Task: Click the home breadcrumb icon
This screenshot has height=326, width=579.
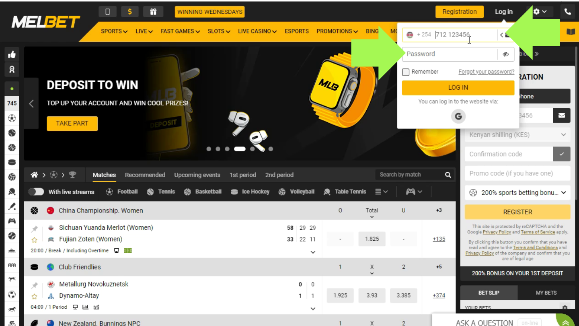Action: tap(35, 175)
